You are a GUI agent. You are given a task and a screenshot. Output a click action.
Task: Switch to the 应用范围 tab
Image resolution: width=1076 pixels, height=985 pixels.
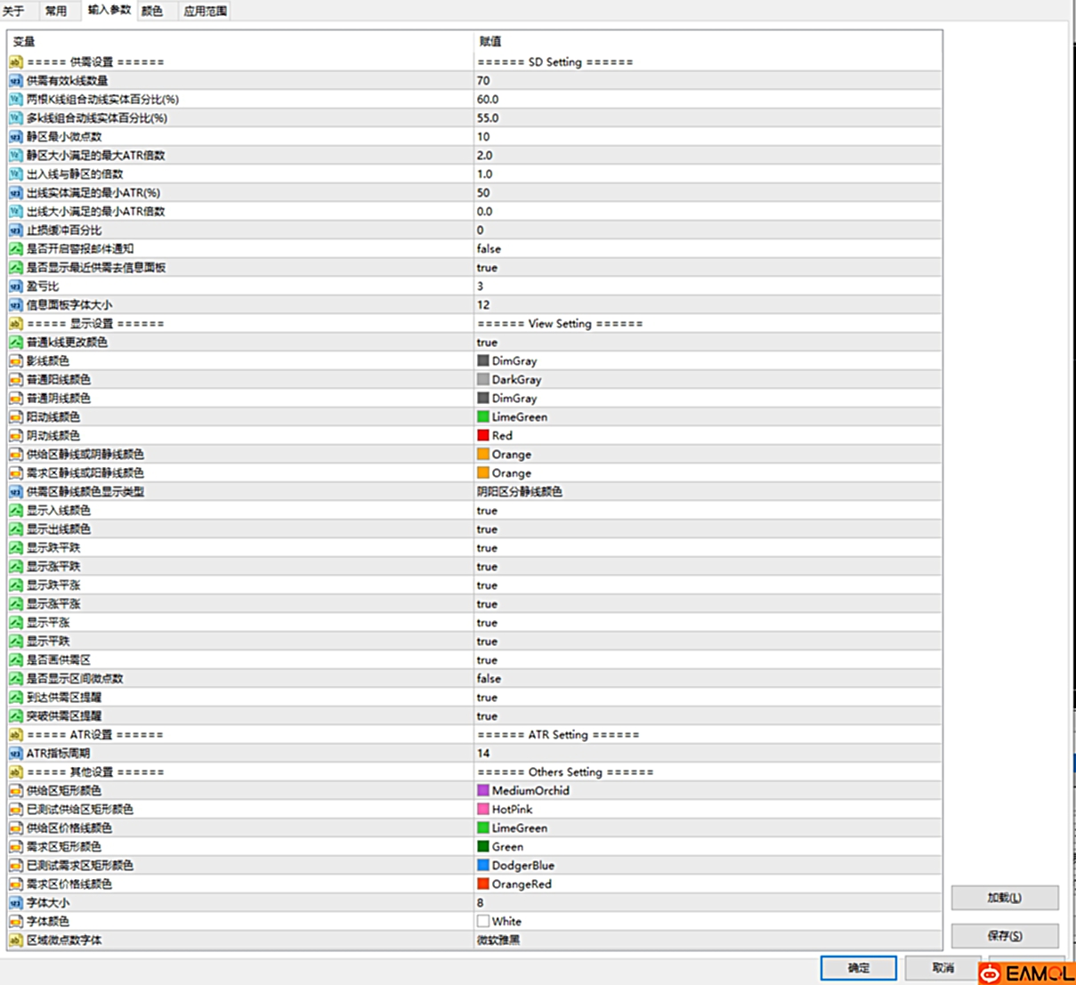(x=205, y=11)
